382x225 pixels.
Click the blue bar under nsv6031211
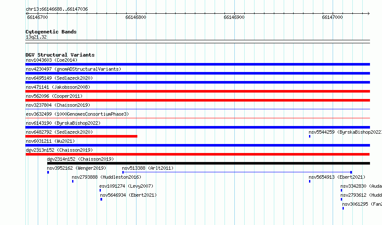pyautogui.click(x=197, y=145)
